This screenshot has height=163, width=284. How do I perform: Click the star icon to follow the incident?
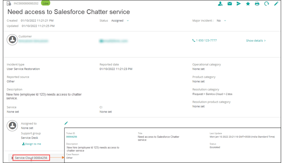248,3
